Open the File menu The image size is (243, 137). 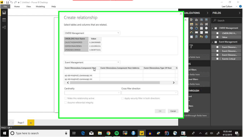[x=5, y=6]
